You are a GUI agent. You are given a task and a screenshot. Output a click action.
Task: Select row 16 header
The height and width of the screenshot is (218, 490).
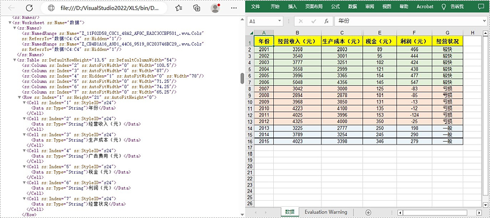249,141
